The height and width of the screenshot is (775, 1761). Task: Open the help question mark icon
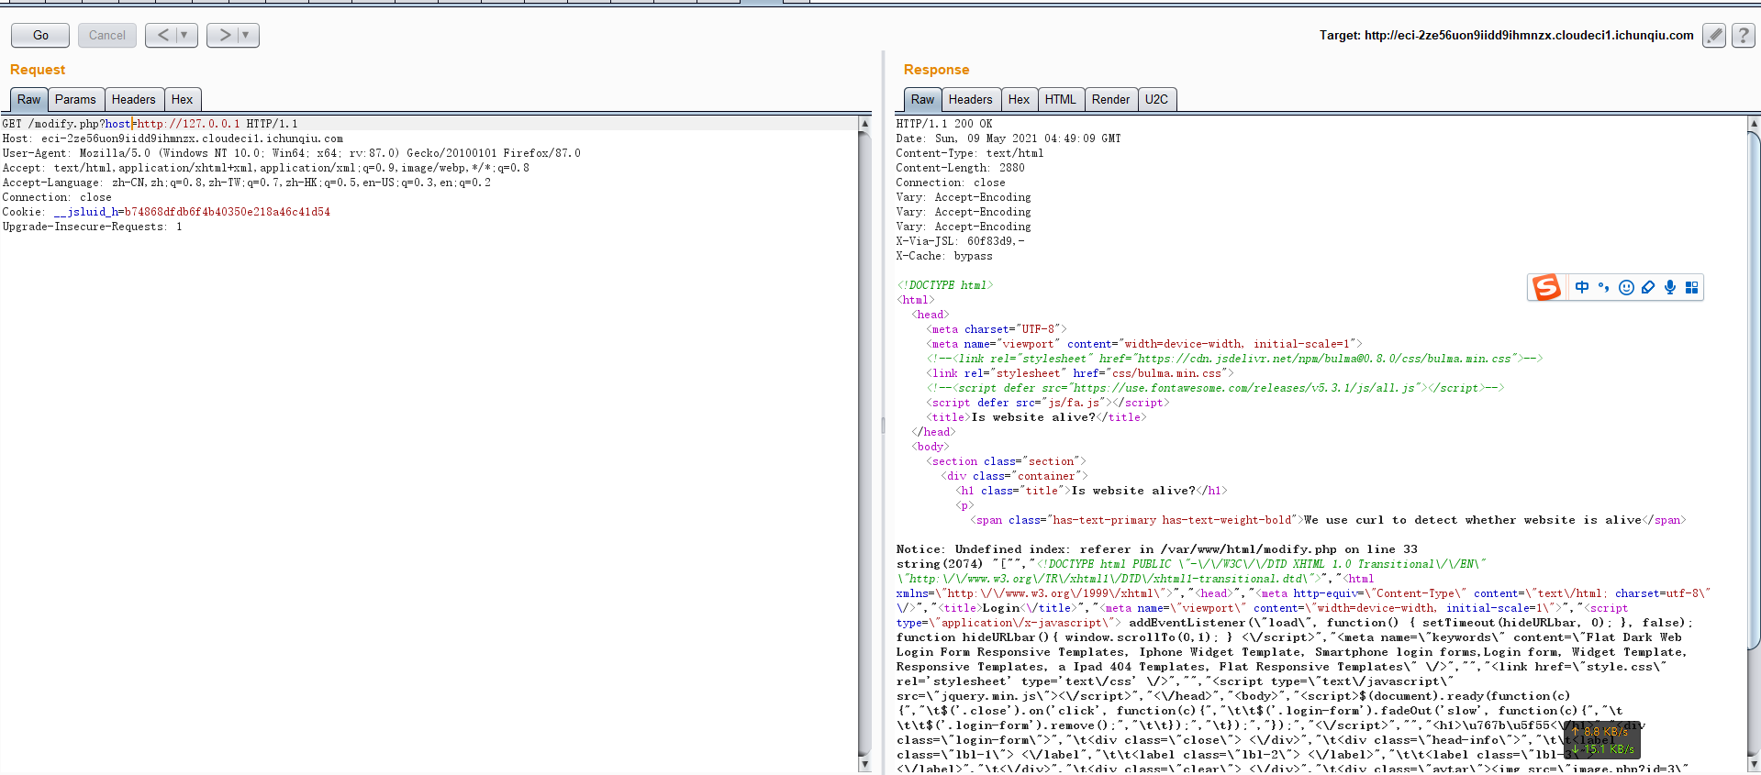pos(1744,35)
